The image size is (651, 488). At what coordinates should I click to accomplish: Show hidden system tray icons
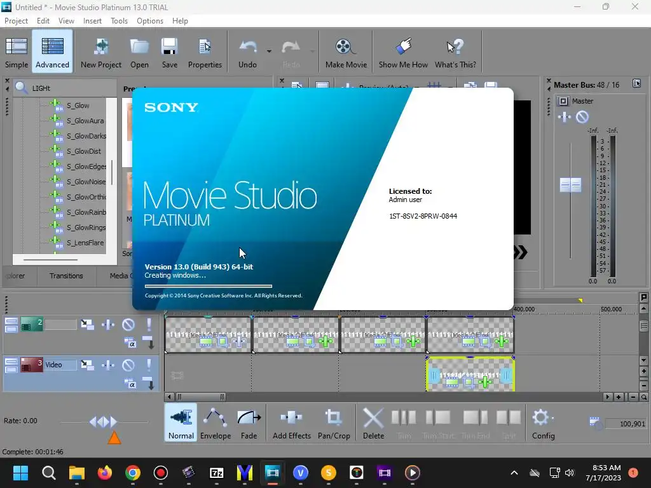point(514,473)
